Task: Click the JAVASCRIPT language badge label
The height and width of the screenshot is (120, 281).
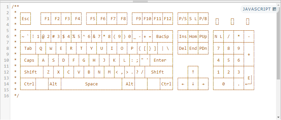Action: click(257, 9)
